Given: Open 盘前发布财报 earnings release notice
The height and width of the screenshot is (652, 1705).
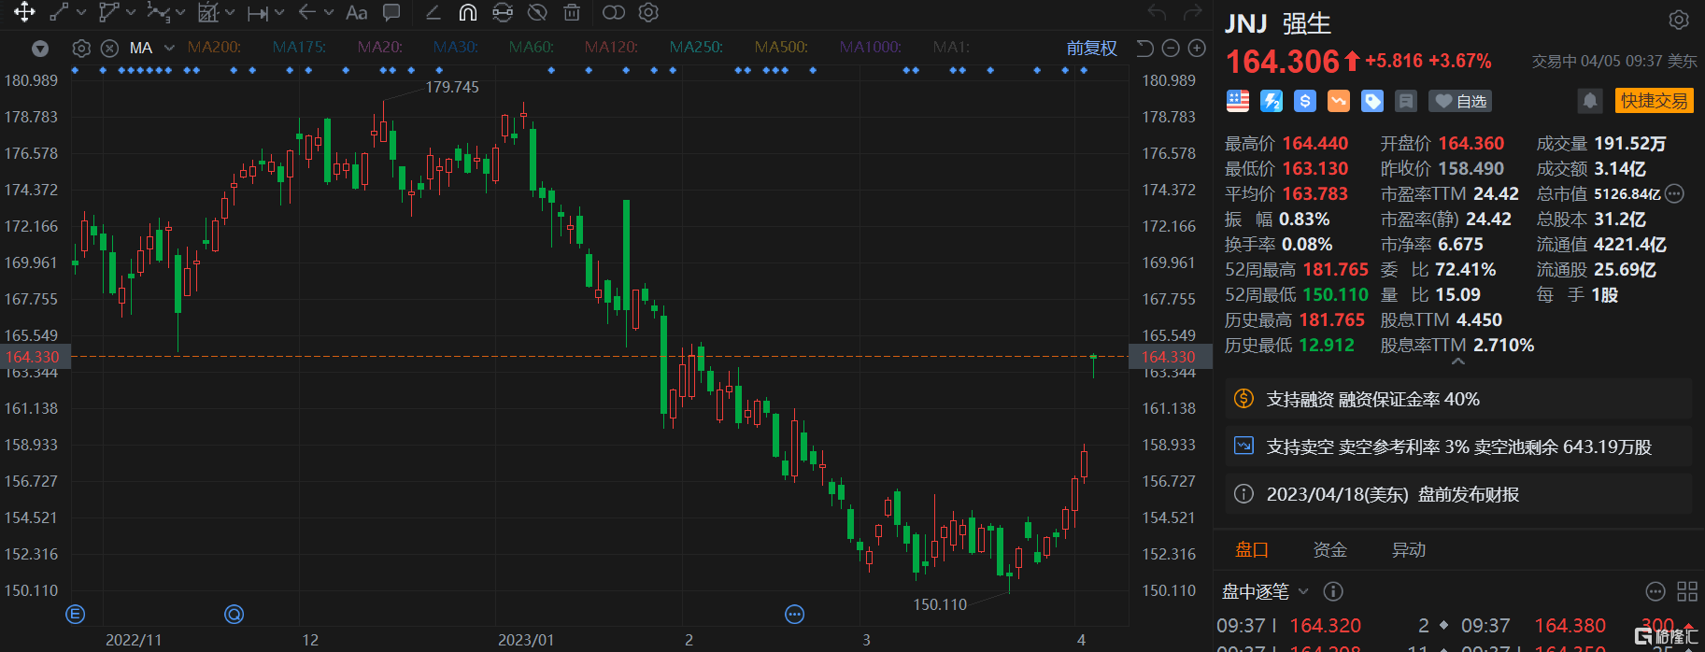Looking at the screenshot, I should coord(1458,494).
